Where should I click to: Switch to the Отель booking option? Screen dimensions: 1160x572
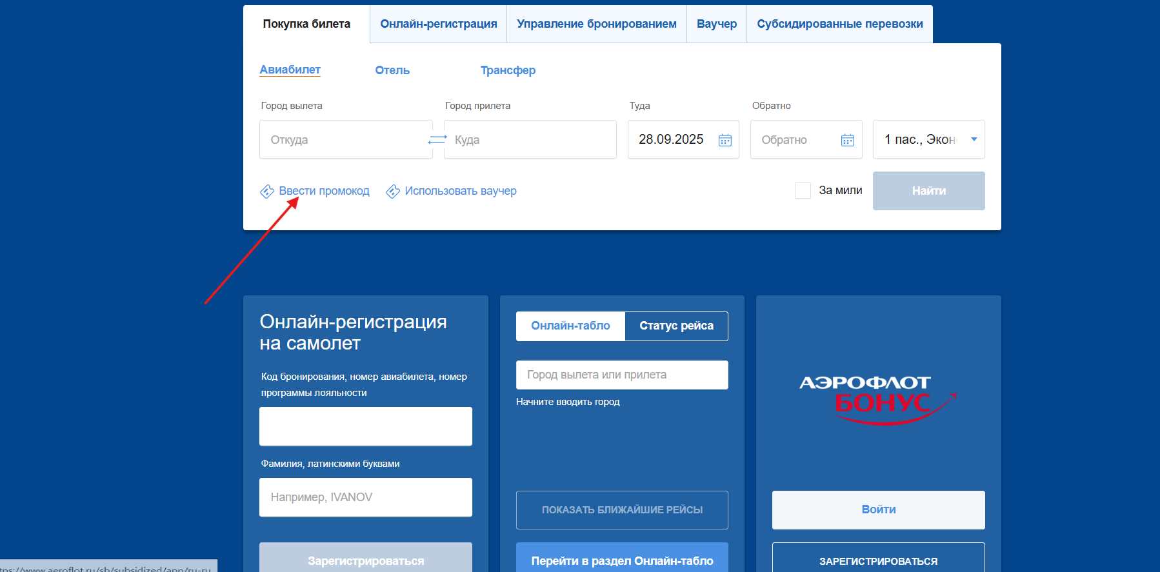click(392, 70)
